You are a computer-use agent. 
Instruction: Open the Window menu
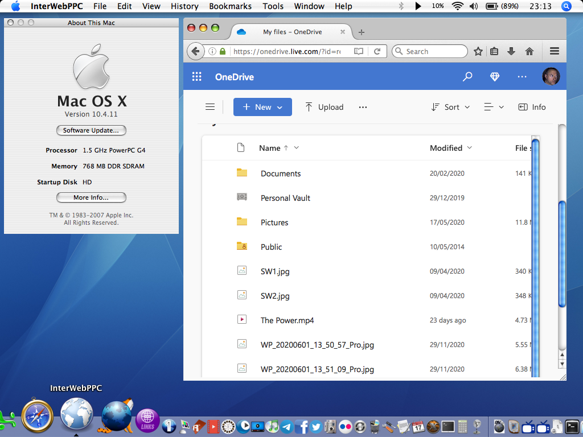[x=309, y=6]
